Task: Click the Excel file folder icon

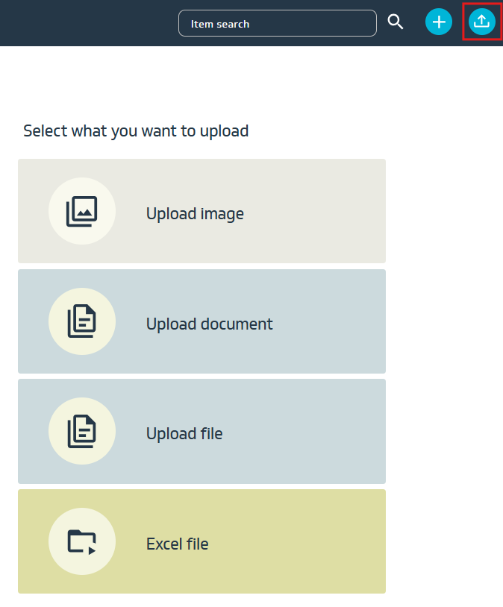Action: [82, 541]
